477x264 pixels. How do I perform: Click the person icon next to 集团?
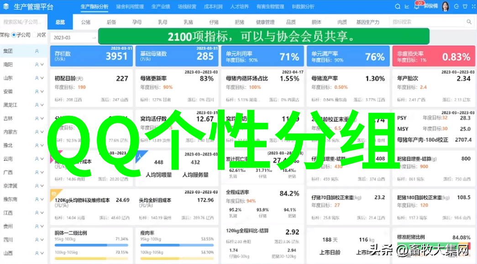pos(37,51)
